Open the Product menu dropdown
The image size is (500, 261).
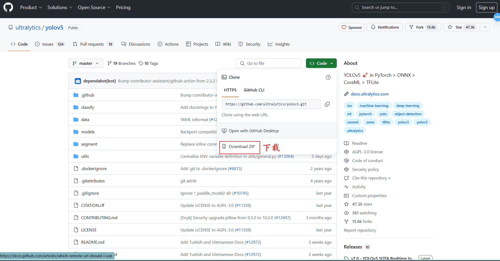pos(31,7)
